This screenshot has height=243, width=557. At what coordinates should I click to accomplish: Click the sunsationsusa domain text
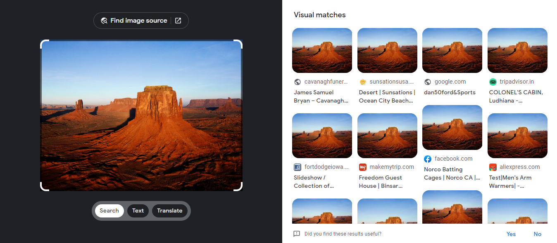[x=392, y=82]
